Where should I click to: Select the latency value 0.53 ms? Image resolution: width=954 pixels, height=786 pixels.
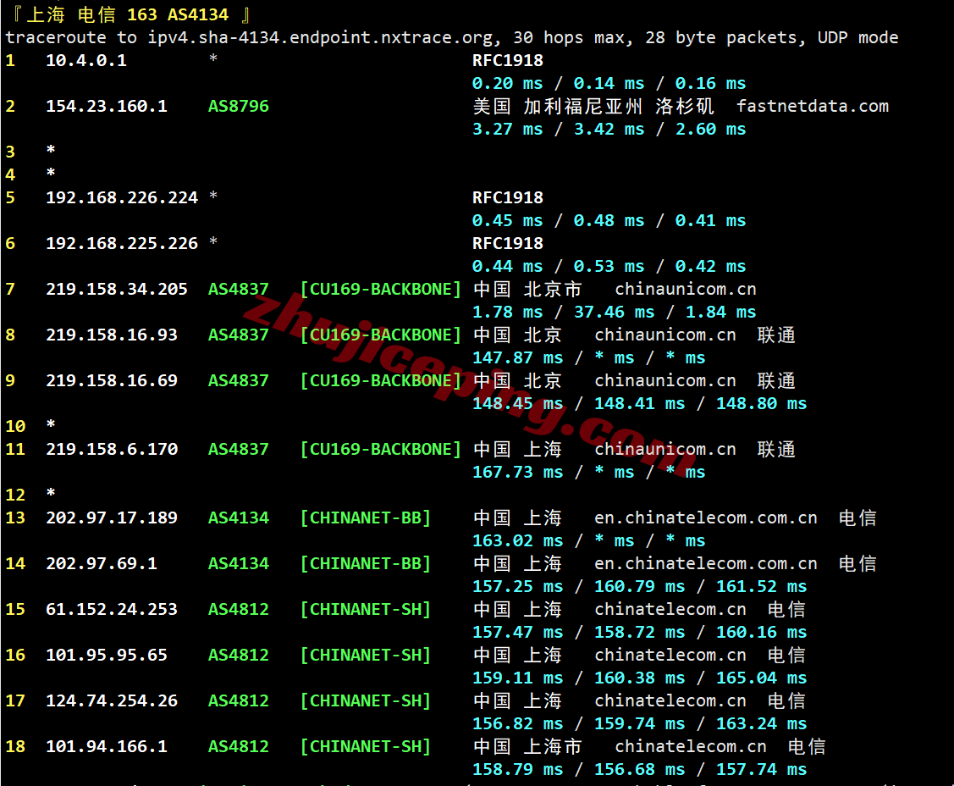(x=609, y=266)
